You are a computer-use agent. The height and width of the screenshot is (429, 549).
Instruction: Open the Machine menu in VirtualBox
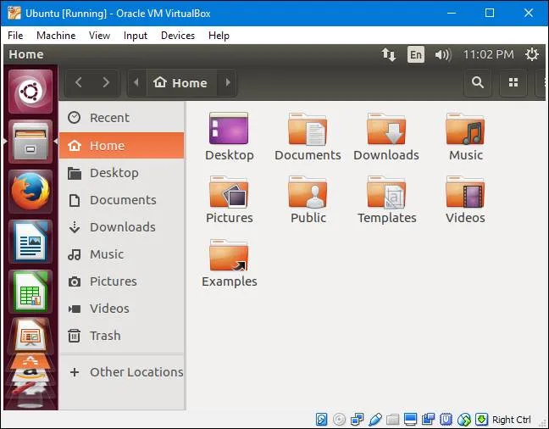click(x=56, y=36)
